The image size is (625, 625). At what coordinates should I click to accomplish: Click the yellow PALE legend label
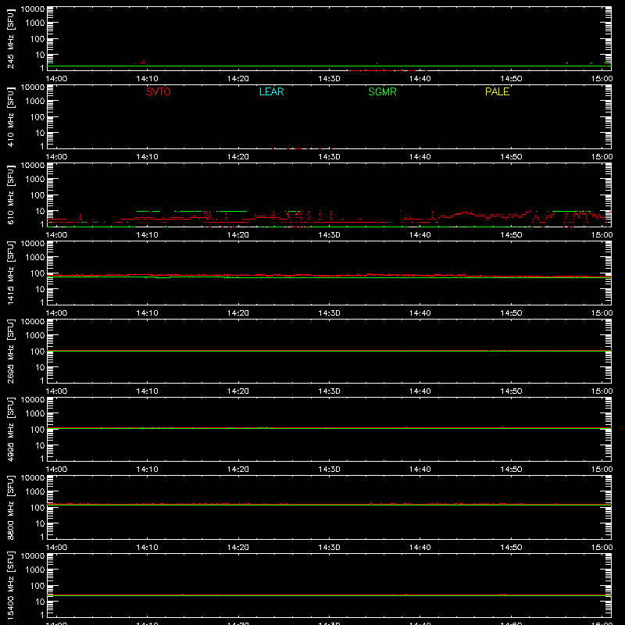coord(497,91)
